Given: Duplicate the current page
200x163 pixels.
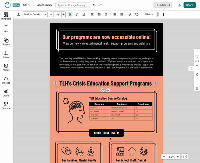Looking at the screenshot, I should (197, 74).
